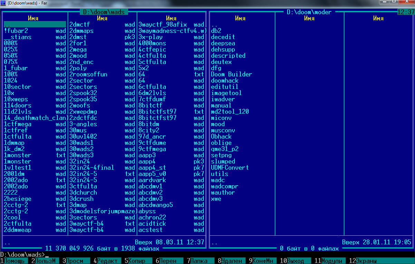Click the command line prompt D:\doom\wads>
Image resolution: width=415 pixels, height=264 pixels.
23,255
